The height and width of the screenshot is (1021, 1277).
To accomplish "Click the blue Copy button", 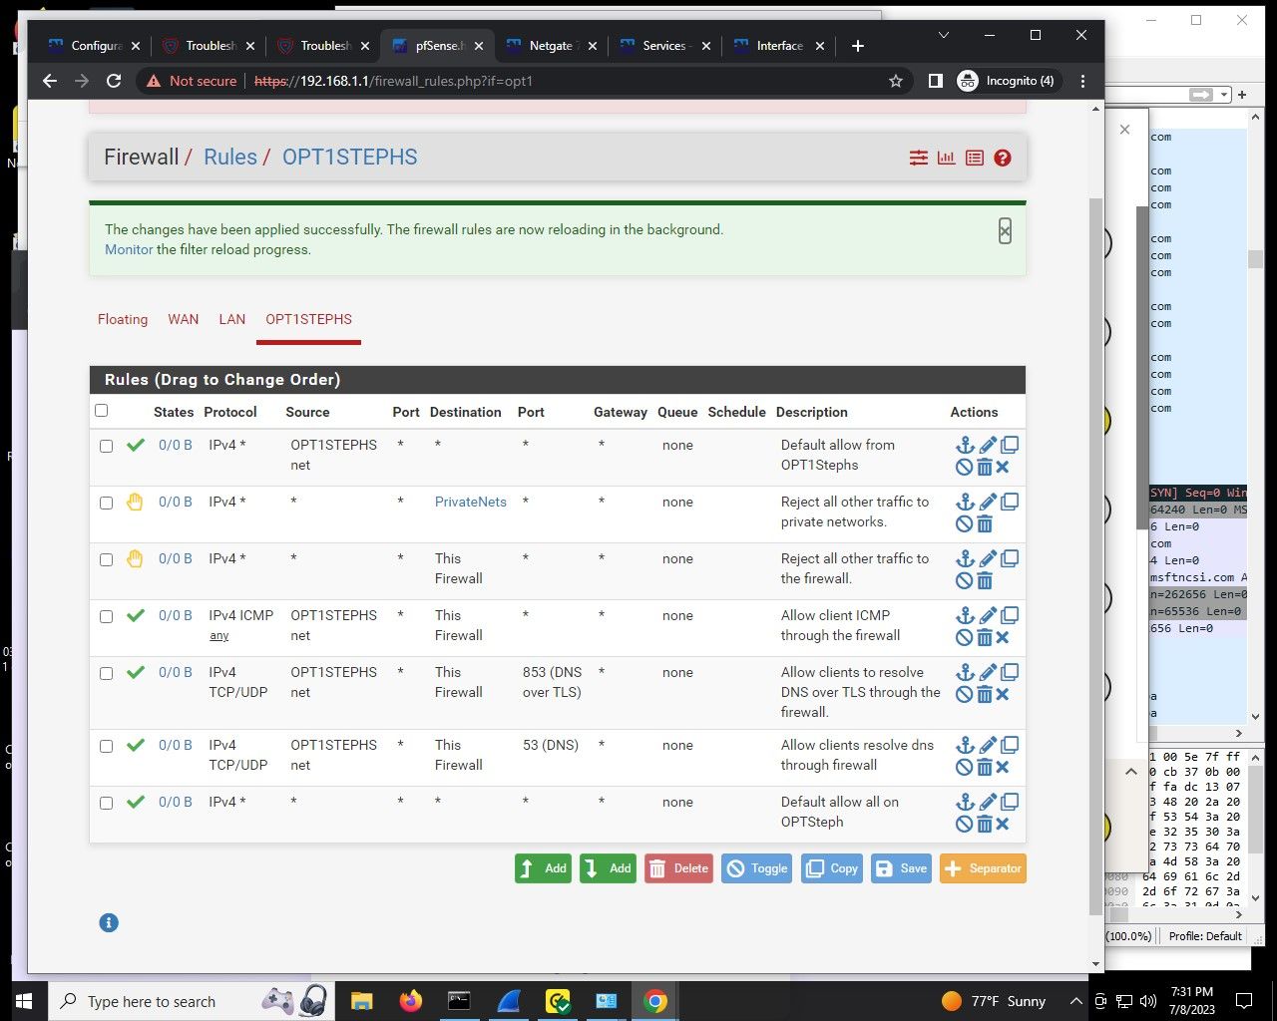I will click(x=832, y=868).
